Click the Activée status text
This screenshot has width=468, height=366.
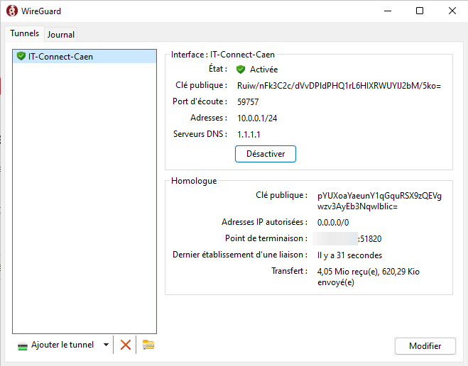click(263, 70)
